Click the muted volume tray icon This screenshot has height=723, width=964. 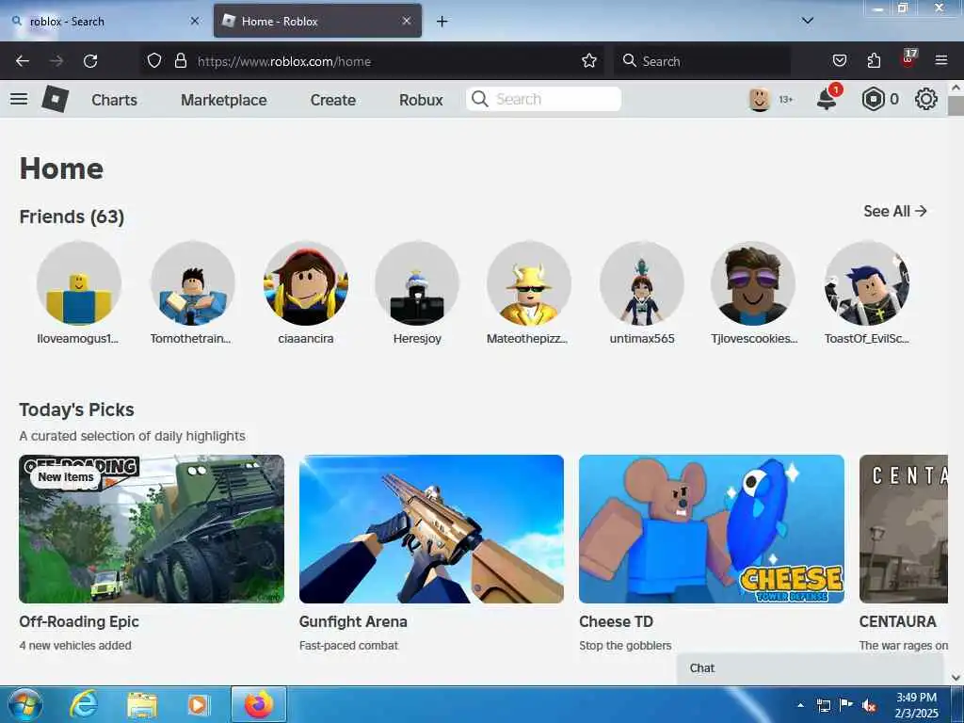click(x=869, y=705)
